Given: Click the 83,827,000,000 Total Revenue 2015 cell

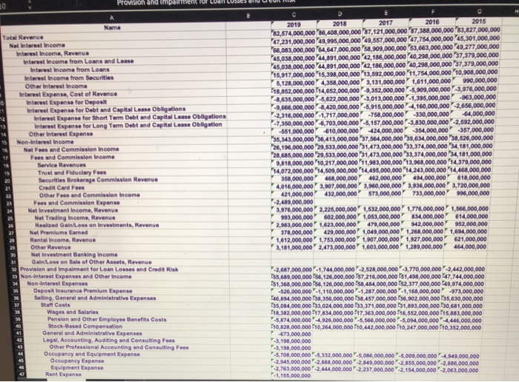Looking at the screenshot, I should pos(478,30).
